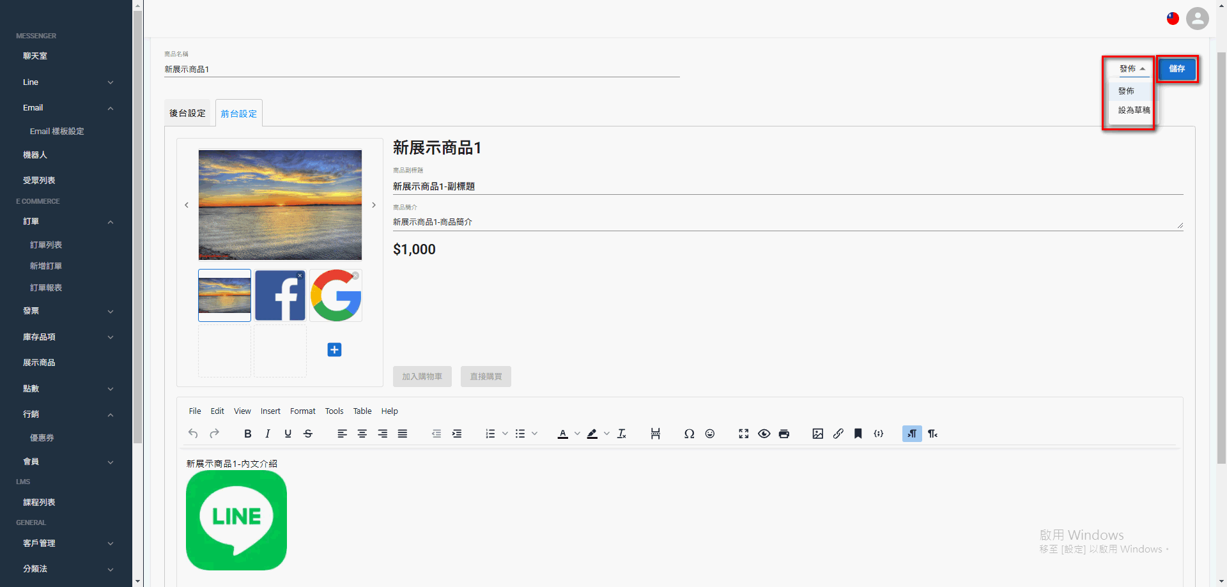Apply italic formatting

tap(268, 434)
